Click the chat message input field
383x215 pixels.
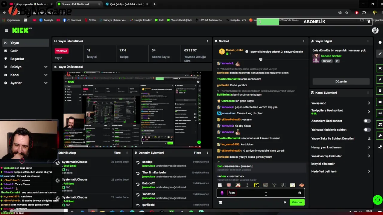click(261, 193)
